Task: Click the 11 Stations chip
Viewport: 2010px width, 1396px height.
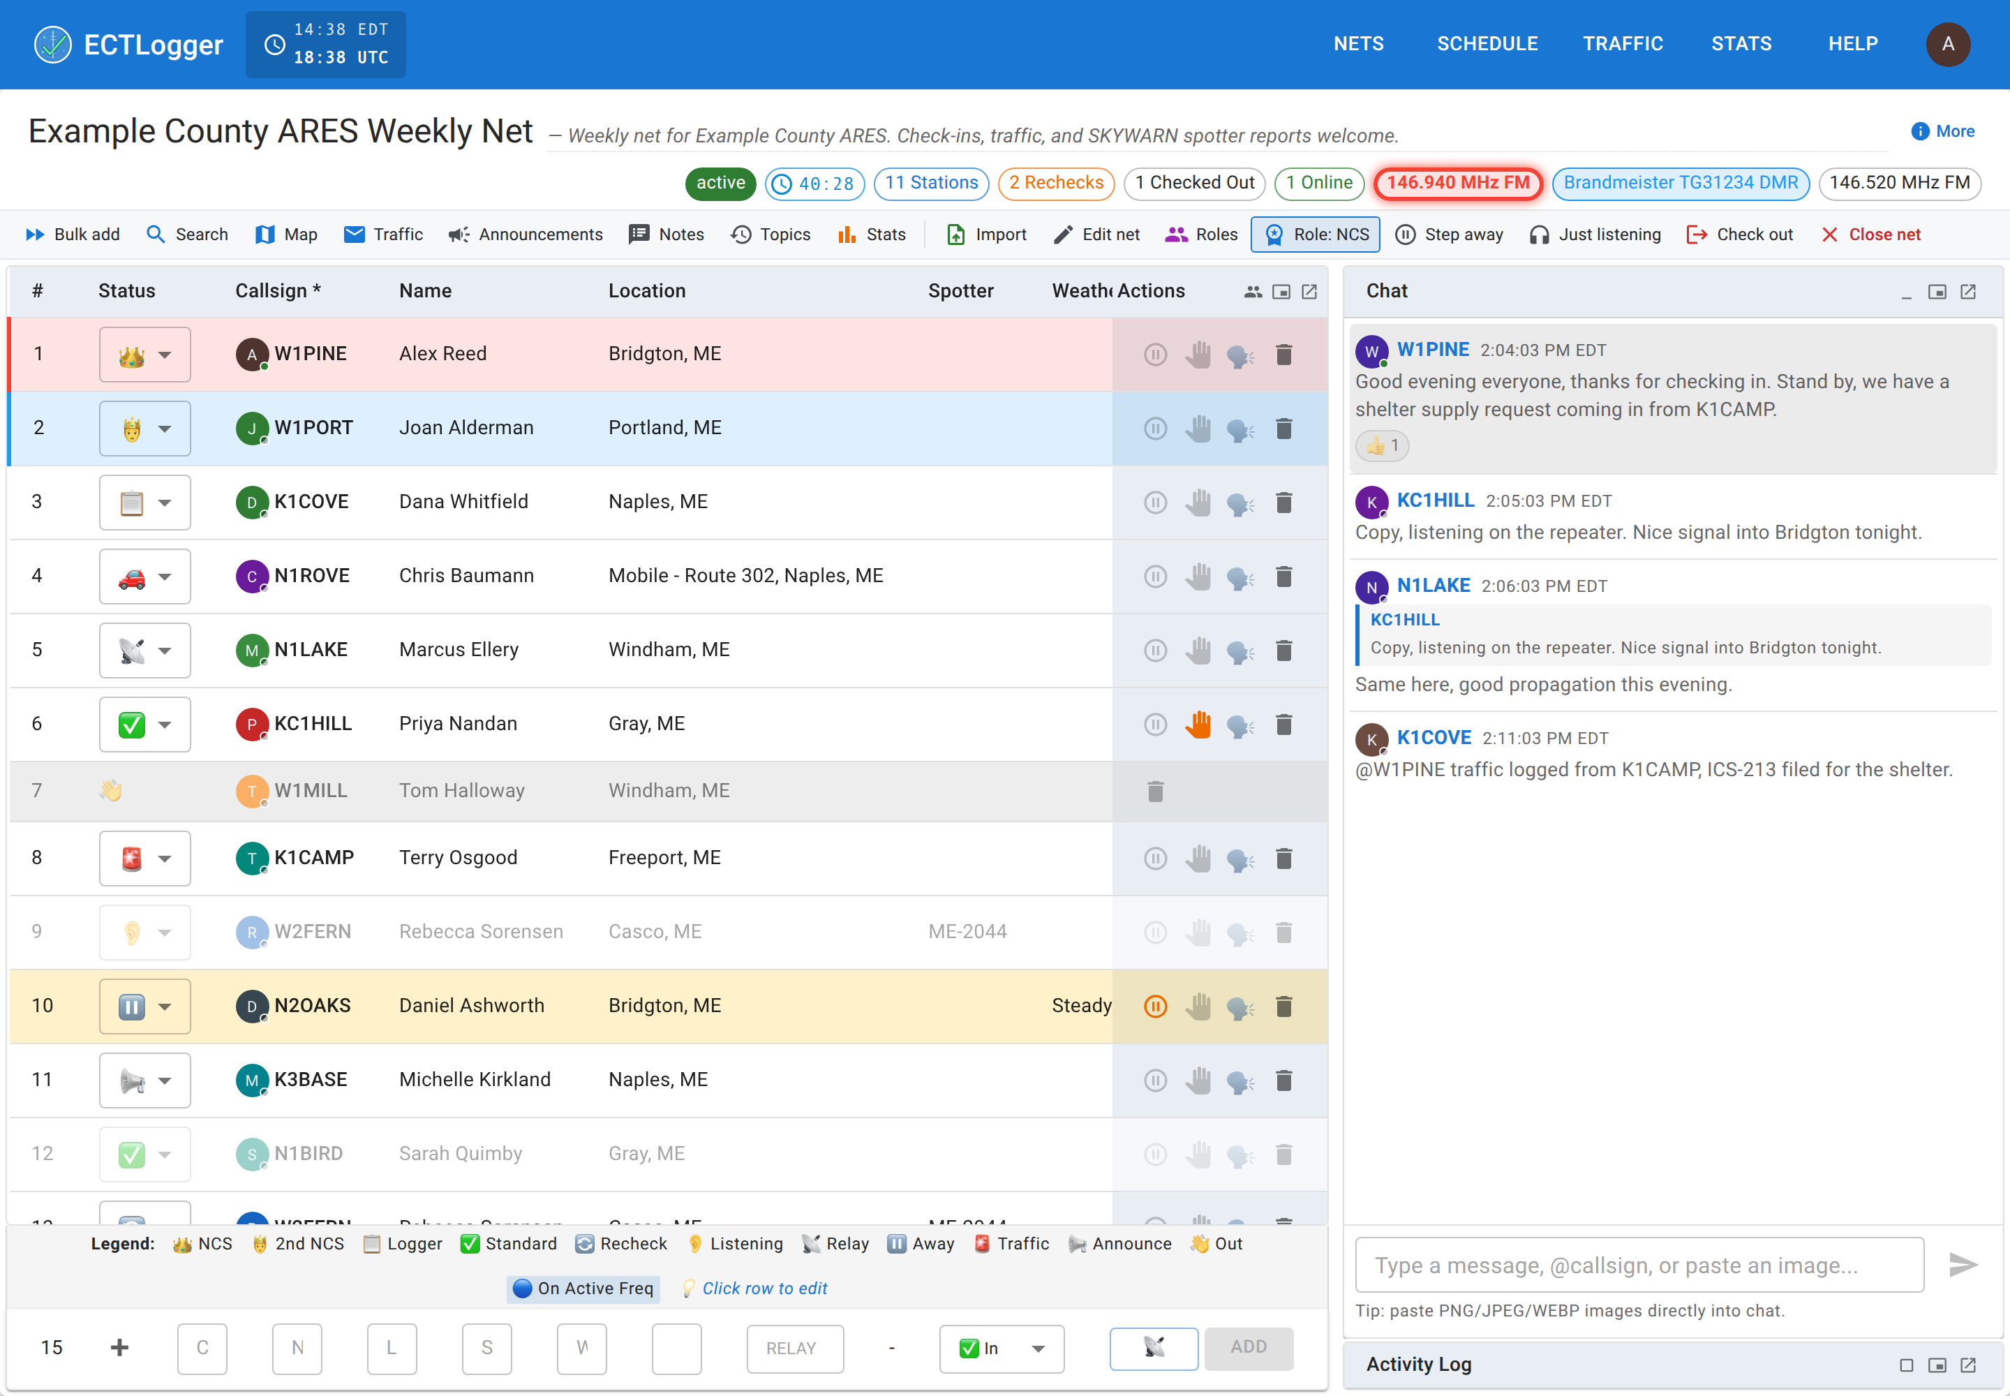Action: pyautogui.click(x=932, y=183)
